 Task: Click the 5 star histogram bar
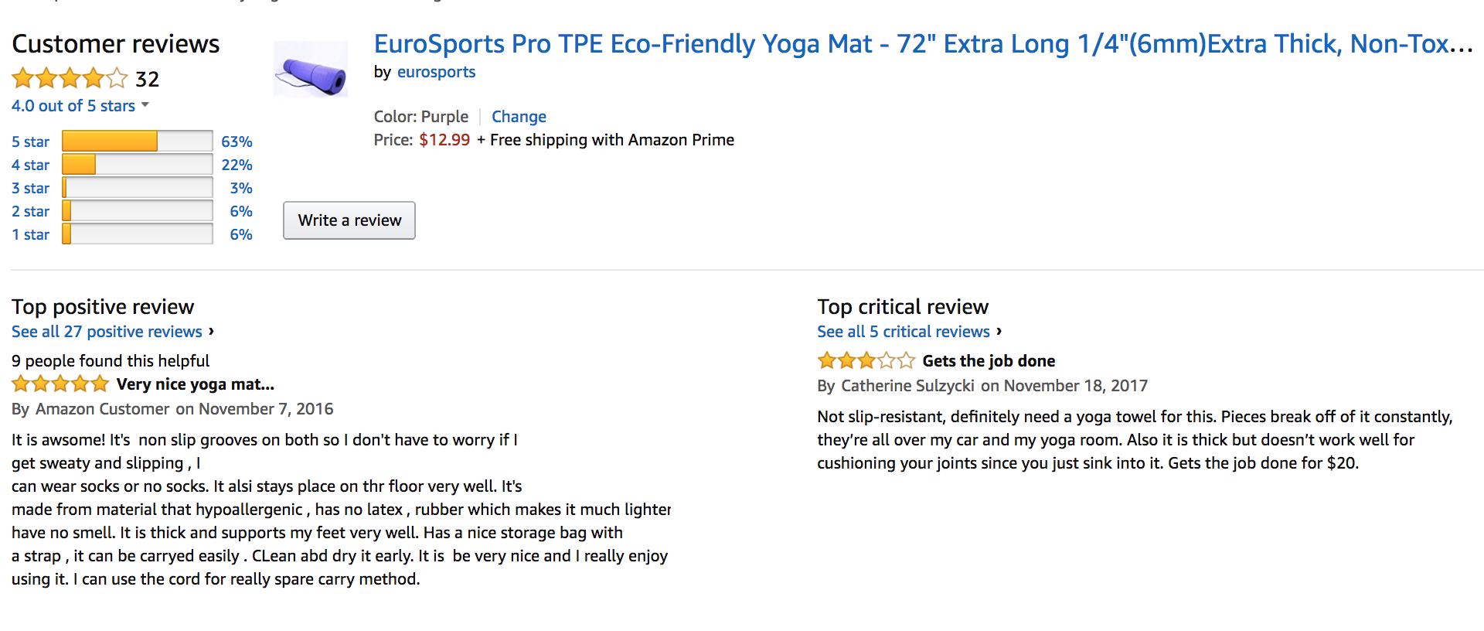tap(137, 141)
